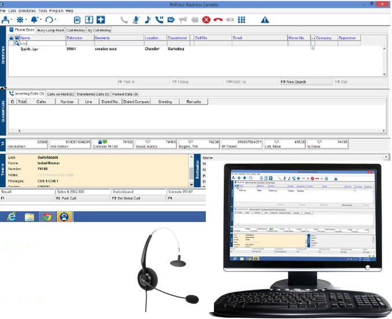This screenshot has width=392, height=319.
Task: Open the Program menu
Action: [57, 11]
